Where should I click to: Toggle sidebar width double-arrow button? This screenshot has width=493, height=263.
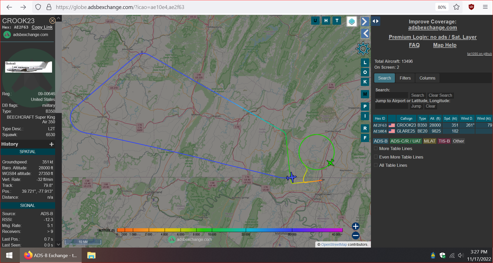click(376, 21)
